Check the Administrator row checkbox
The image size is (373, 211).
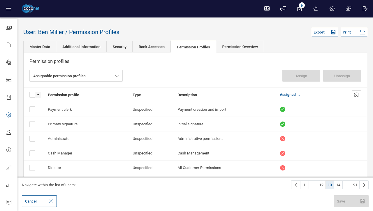32,138
